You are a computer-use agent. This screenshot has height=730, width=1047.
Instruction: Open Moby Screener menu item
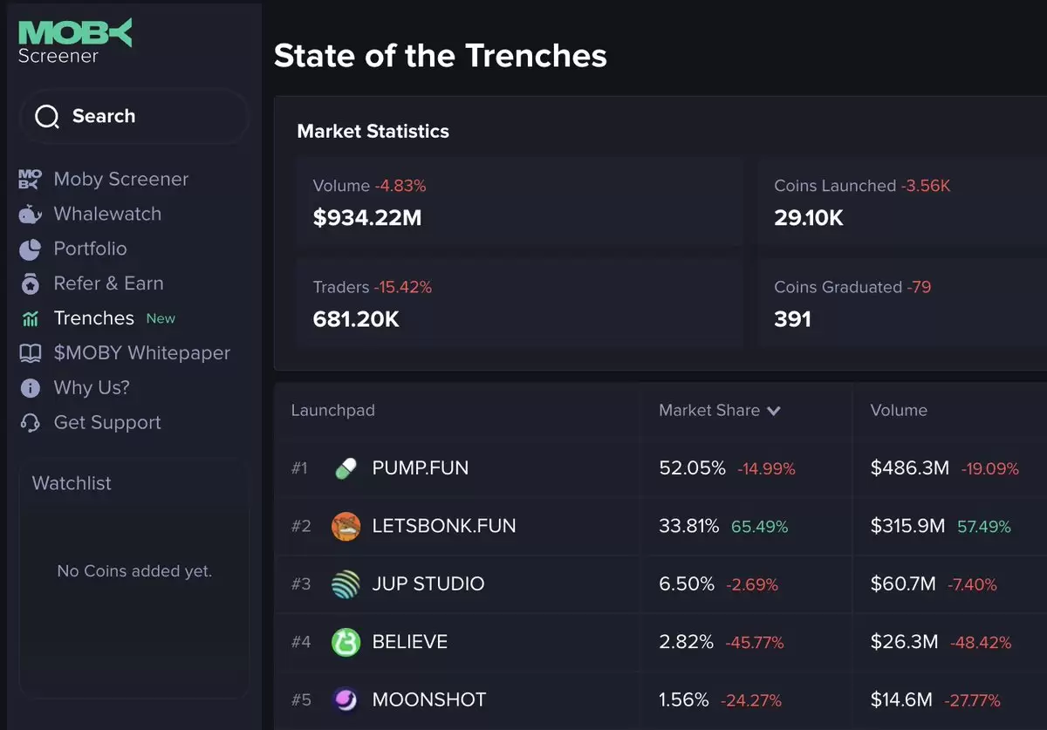pos(120,179)
